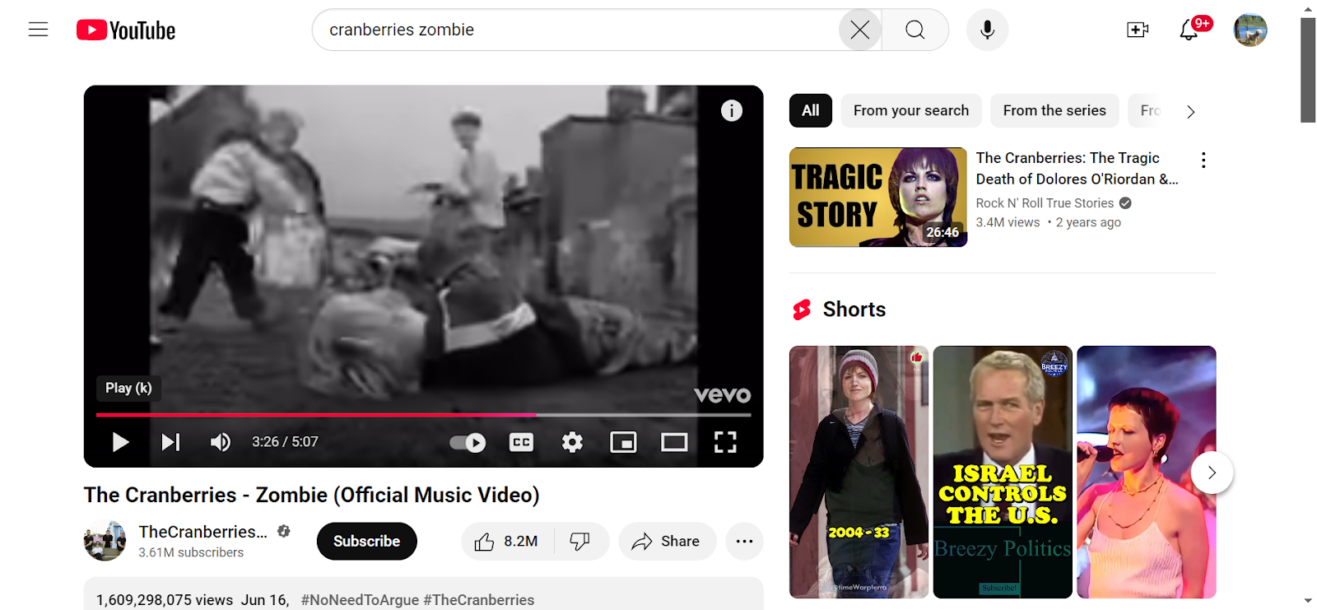Image resolution: width=1317 pixels, height=610 pixels.
Task: Go to YouTube home via logo
Action: click(x=126, y=30)
